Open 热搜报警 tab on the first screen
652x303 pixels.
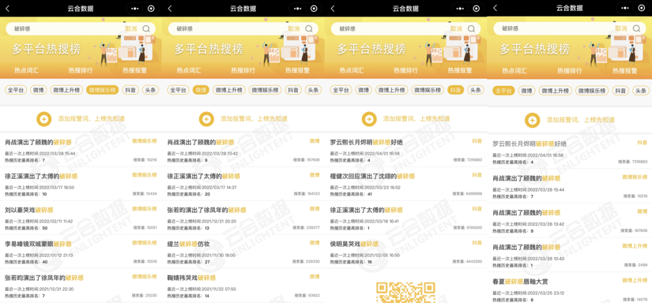click(134, 70)
